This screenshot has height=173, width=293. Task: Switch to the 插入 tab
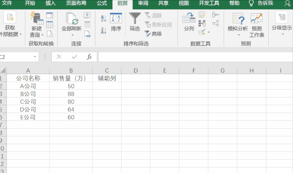click(50, 3)
